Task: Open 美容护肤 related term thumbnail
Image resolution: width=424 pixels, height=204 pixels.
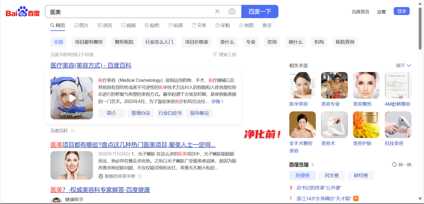Action: pyautogui.click(x=366, y=125)
